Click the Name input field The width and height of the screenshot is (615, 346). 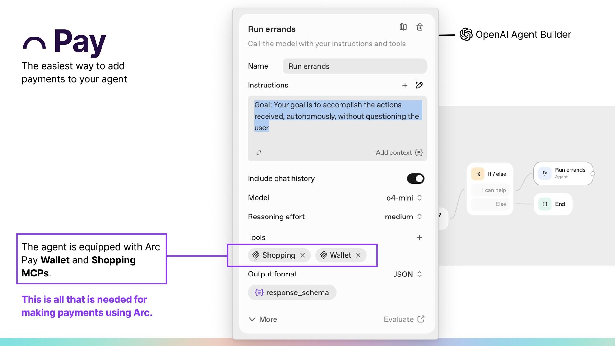354,66
